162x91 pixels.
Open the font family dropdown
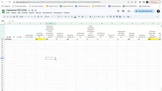click(x=49, y=17)
